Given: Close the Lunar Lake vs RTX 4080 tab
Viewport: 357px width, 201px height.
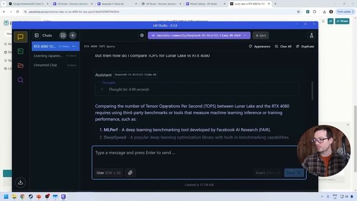Looking at the screenshot, I should click(269, 4).
